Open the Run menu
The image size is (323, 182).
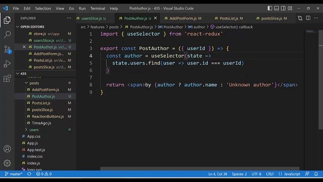(x=82, y=9)
